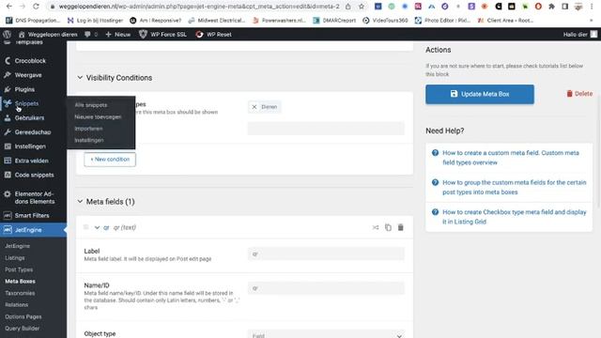Add a New condition

[x=110, y=159]
